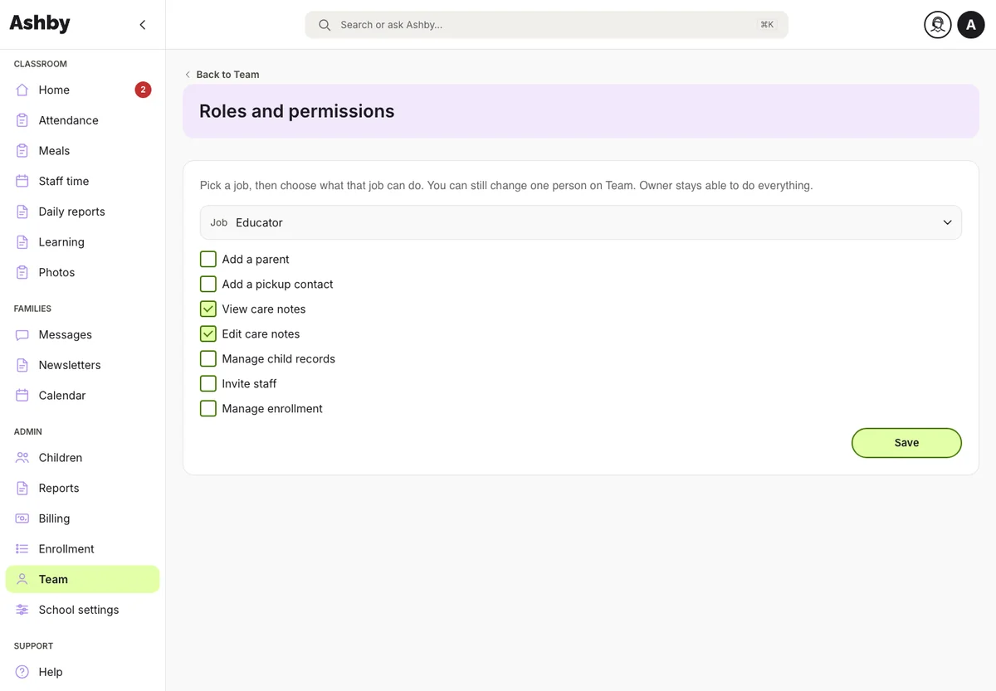Image resolution: width=996 pixels, height=691 pixels.
Task: Click the Learning document icon
Action: tap(22, 242)
